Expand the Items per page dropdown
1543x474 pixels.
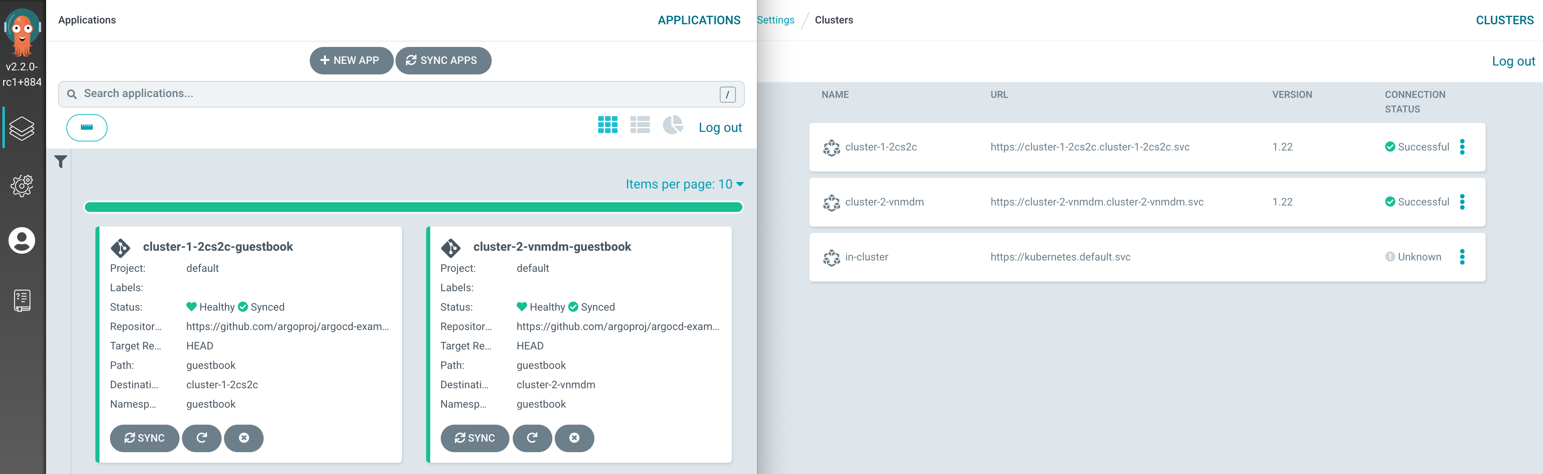click(x=684, y=184)
